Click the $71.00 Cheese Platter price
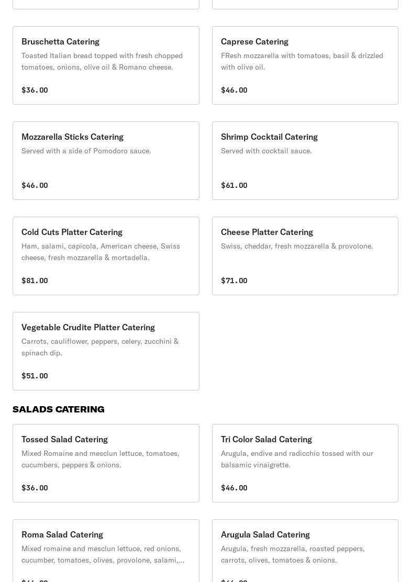This screenshot has width=411, height=582. click(234, 281)
